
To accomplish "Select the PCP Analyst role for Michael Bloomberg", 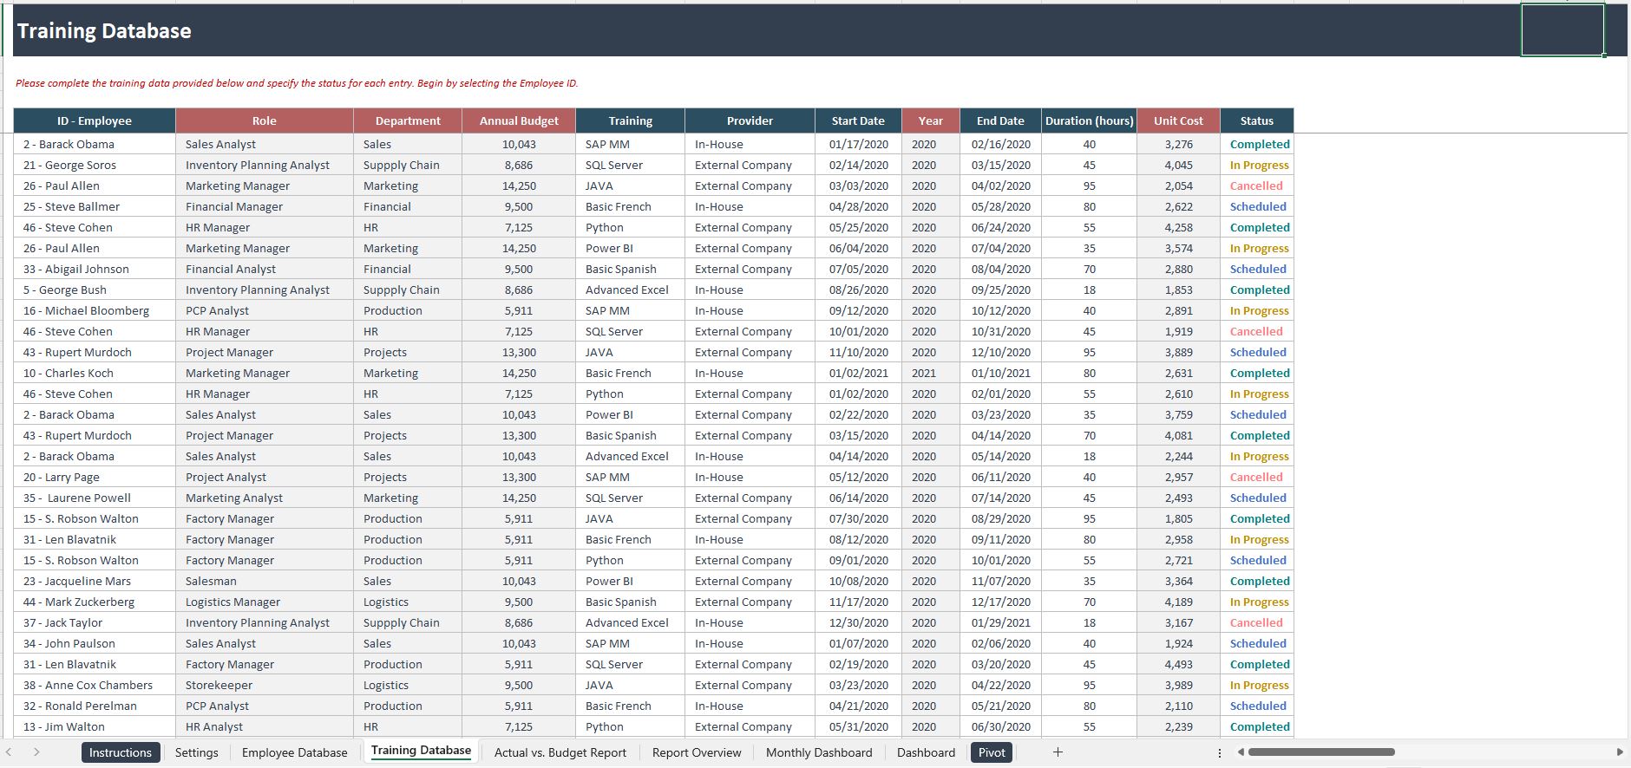I will coord(265,310).
